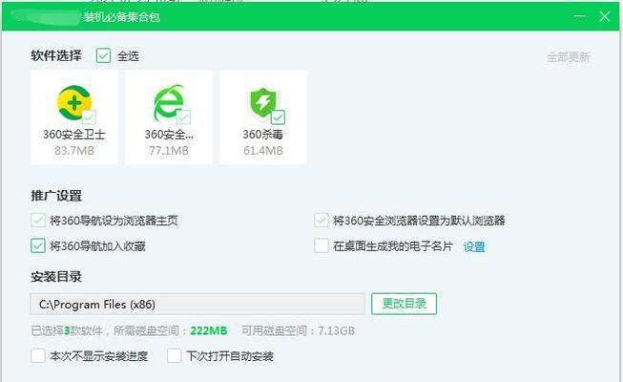This screenshot has height=382, width=623.
Task: Minimize the 装机必备集合包 window
Action: pos(579,16)
